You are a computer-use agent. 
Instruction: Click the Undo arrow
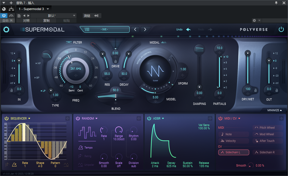(x=188, y=30)
